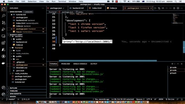Open Remote Explorer view
The width and height of the screenshot is (185, 104).
3,36
